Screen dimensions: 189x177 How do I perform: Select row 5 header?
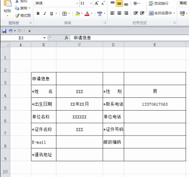5,104
